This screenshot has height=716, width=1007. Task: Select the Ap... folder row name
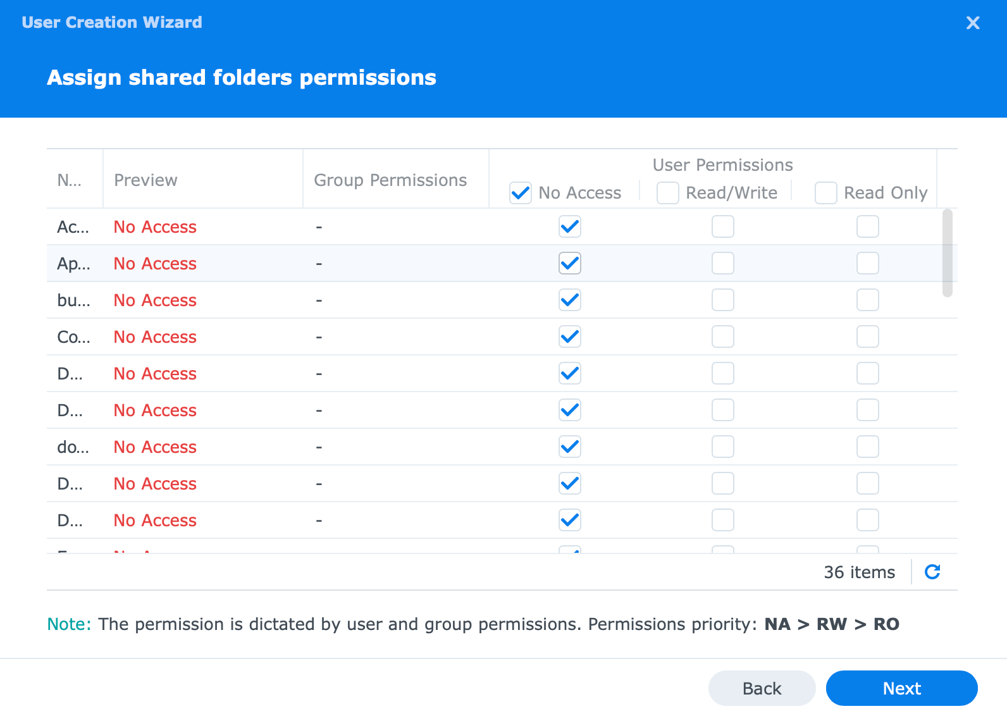pos(73,264)
